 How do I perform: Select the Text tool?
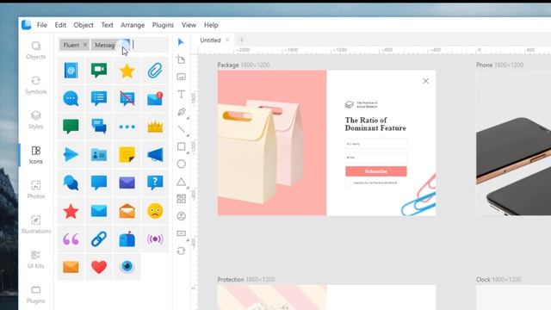pos(181,94)
